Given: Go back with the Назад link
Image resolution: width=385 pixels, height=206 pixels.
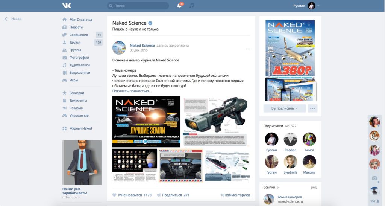Looking at the screenshot, I should pyautogui.click(x=13, y=19).
